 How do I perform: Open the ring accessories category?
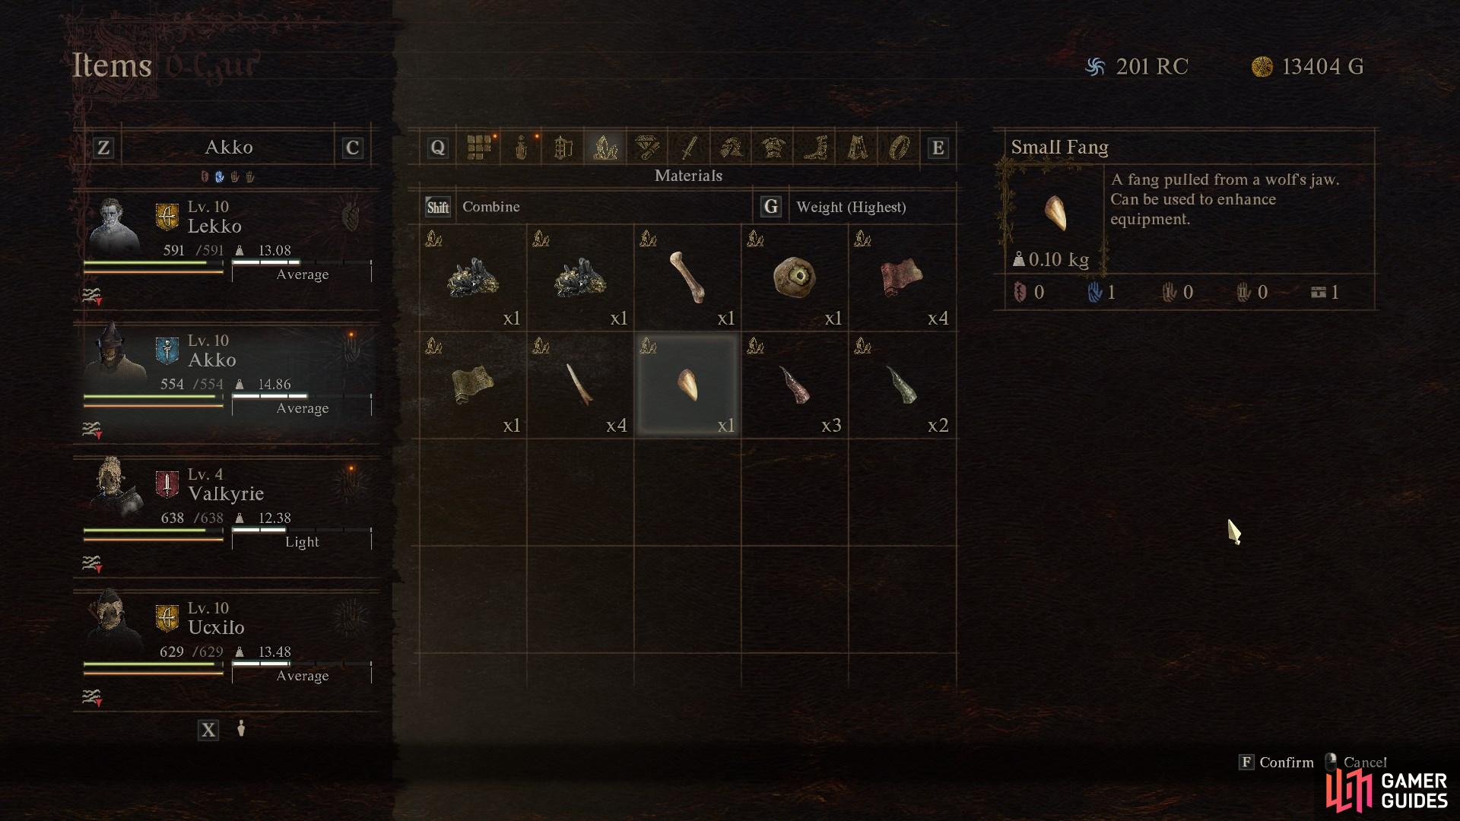pos(899,147)
